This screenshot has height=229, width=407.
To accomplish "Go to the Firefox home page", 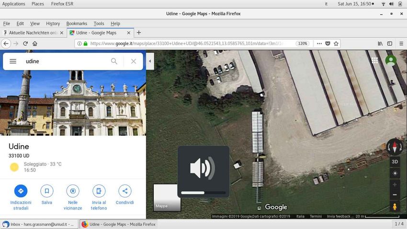I will [35, 44].
